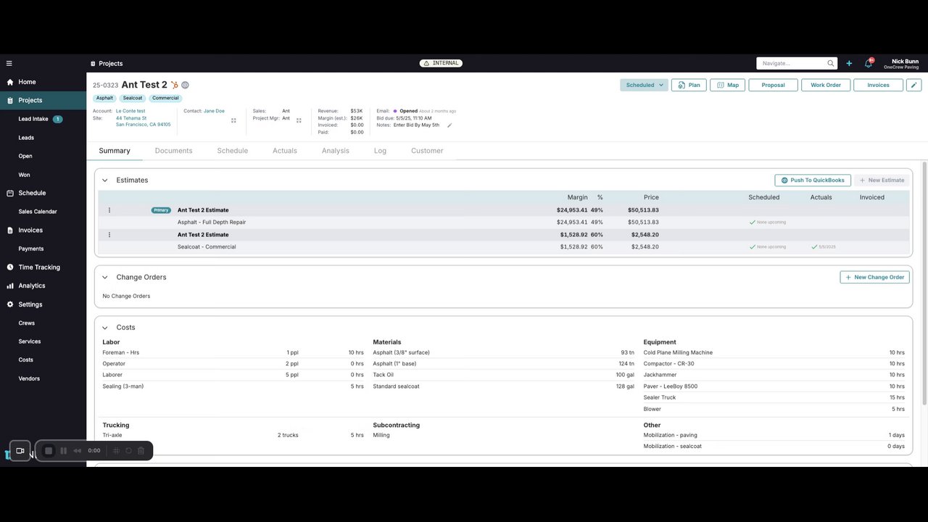
Task: Click the rewind button on recording toolbar
Action: [78, 451]
